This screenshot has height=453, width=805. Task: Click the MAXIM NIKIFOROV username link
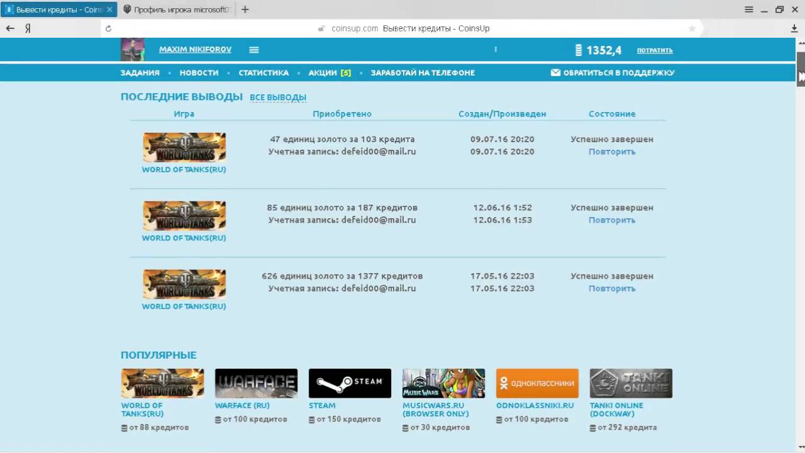tap(195, 50)
